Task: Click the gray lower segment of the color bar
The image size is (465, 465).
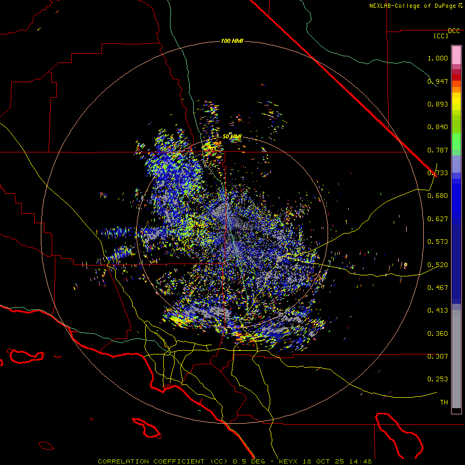Action: (x=456, y=359)
